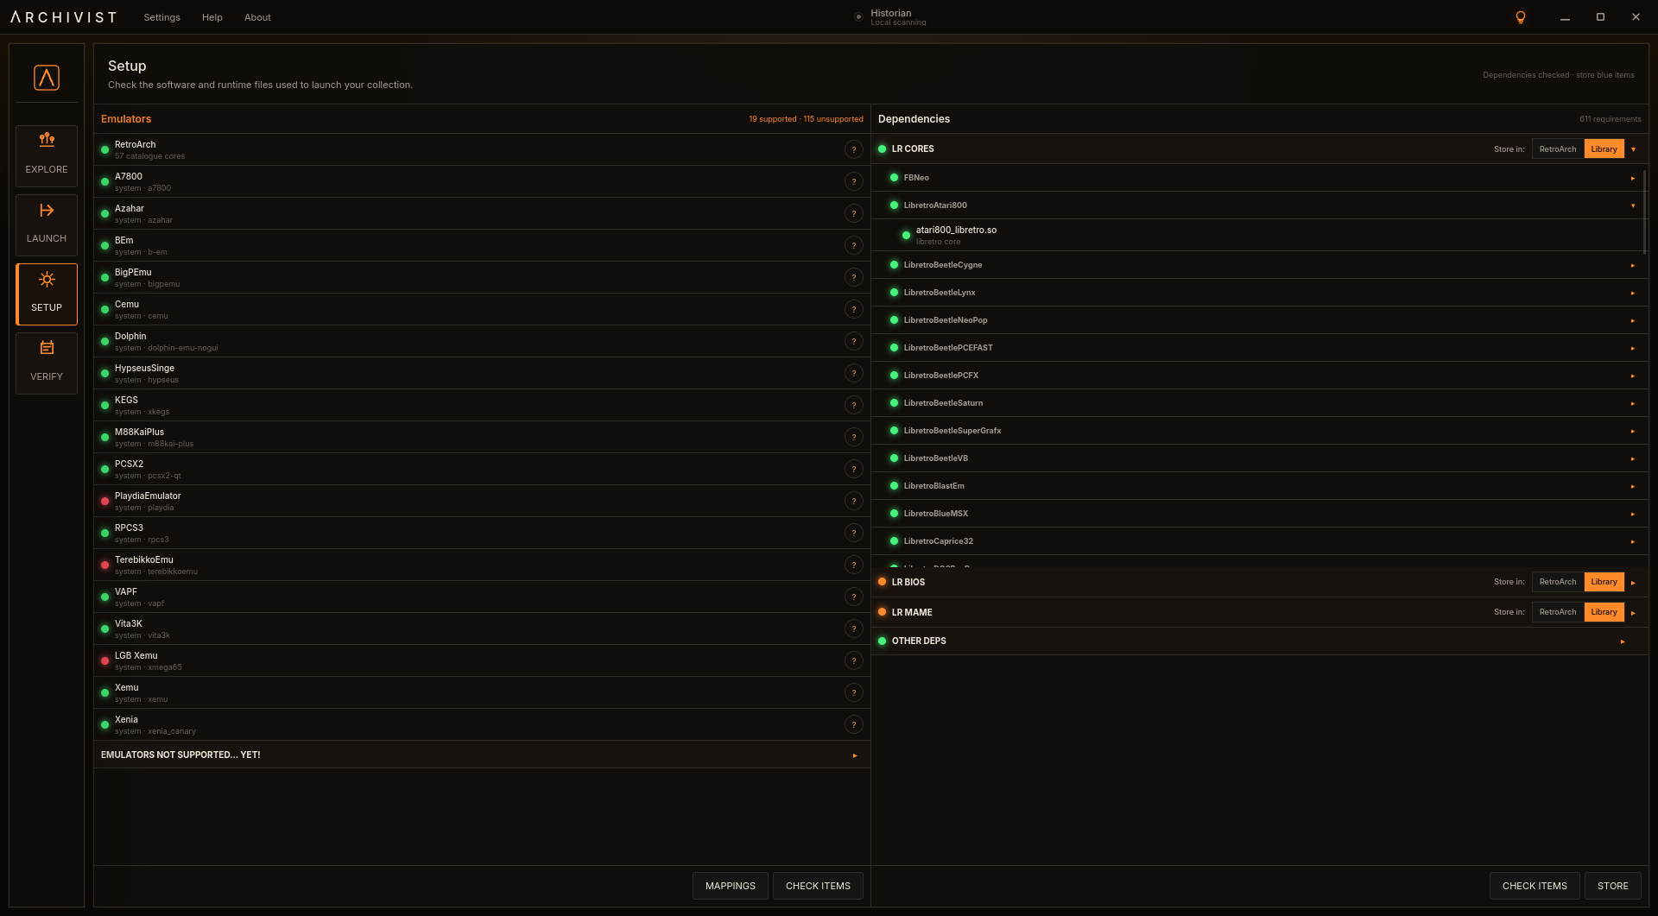The width and height of the screenshot is (1658, 916).
Task: Open help for KEGS emulator
Action: (x=854, y=405)
